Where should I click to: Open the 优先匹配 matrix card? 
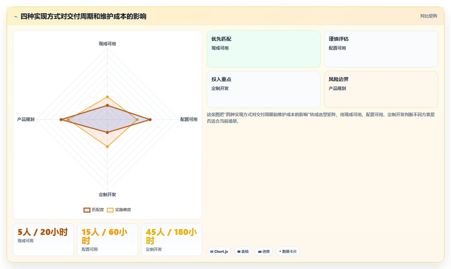click(264, 49)
